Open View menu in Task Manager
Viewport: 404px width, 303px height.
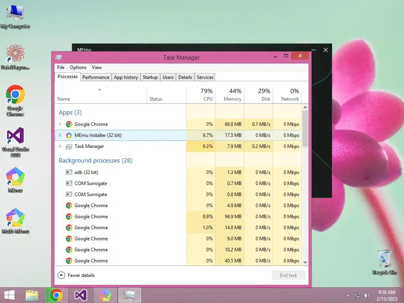click(97, 67)
